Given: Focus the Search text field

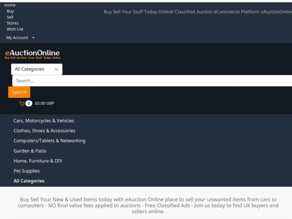Looking at the screenshot, I should [152, 81].
